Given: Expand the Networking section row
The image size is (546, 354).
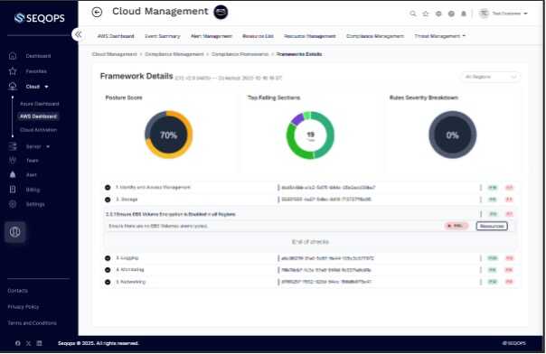Looking at the screenshot, I should click(108, 282).
